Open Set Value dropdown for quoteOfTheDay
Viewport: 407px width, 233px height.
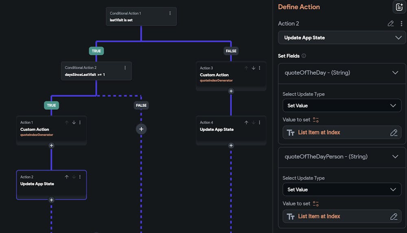pos(342,106)
